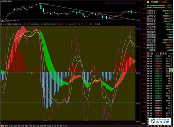Click the 昨日收盘 value 2878.60
The height and width of the screenshot is (127, 174).
click(169, 30)
